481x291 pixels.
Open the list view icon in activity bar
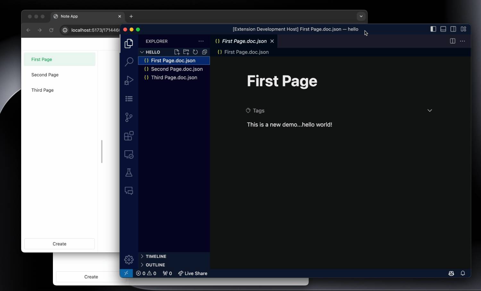(129, 99)
